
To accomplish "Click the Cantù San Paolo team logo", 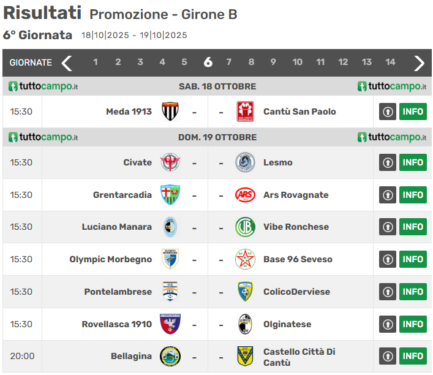I will click(x=245, y=112).
